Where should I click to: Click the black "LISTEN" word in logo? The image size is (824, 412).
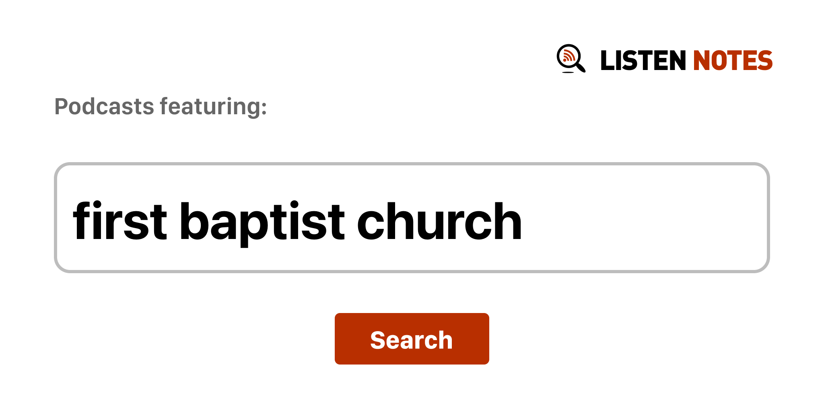pyautogui.click(x=643, y=60)
